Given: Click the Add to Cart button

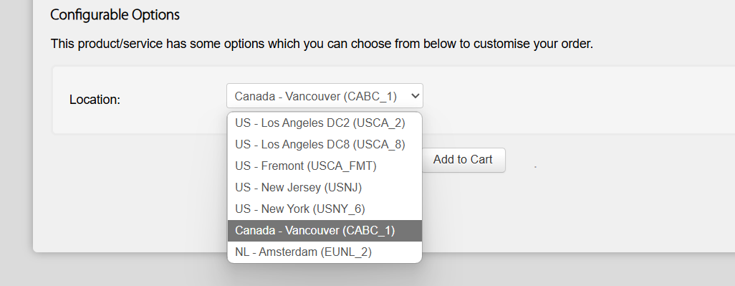Looking at the screenshot, I should click(x=463, y=160).
